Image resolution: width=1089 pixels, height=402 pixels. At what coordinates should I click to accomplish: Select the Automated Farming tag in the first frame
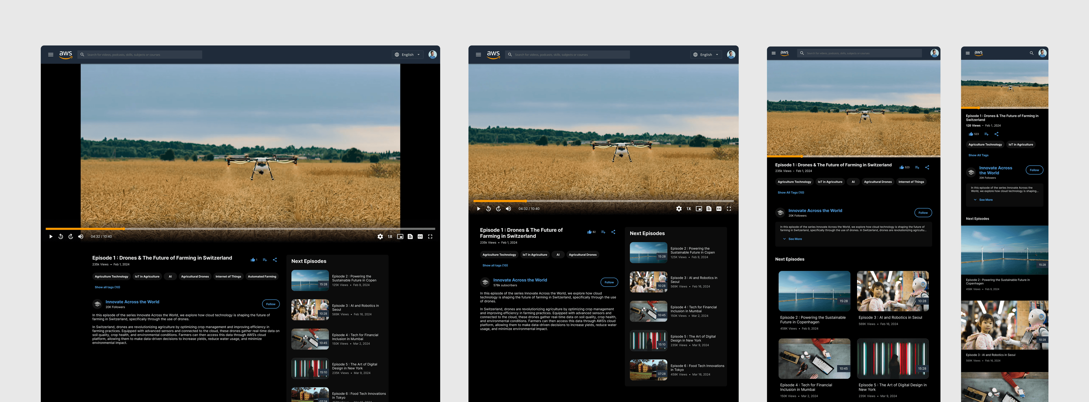coord(262,277)
